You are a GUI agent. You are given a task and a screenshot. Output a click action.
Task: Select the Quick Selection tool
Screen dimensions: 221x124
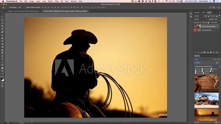click(x=2, y=23)
